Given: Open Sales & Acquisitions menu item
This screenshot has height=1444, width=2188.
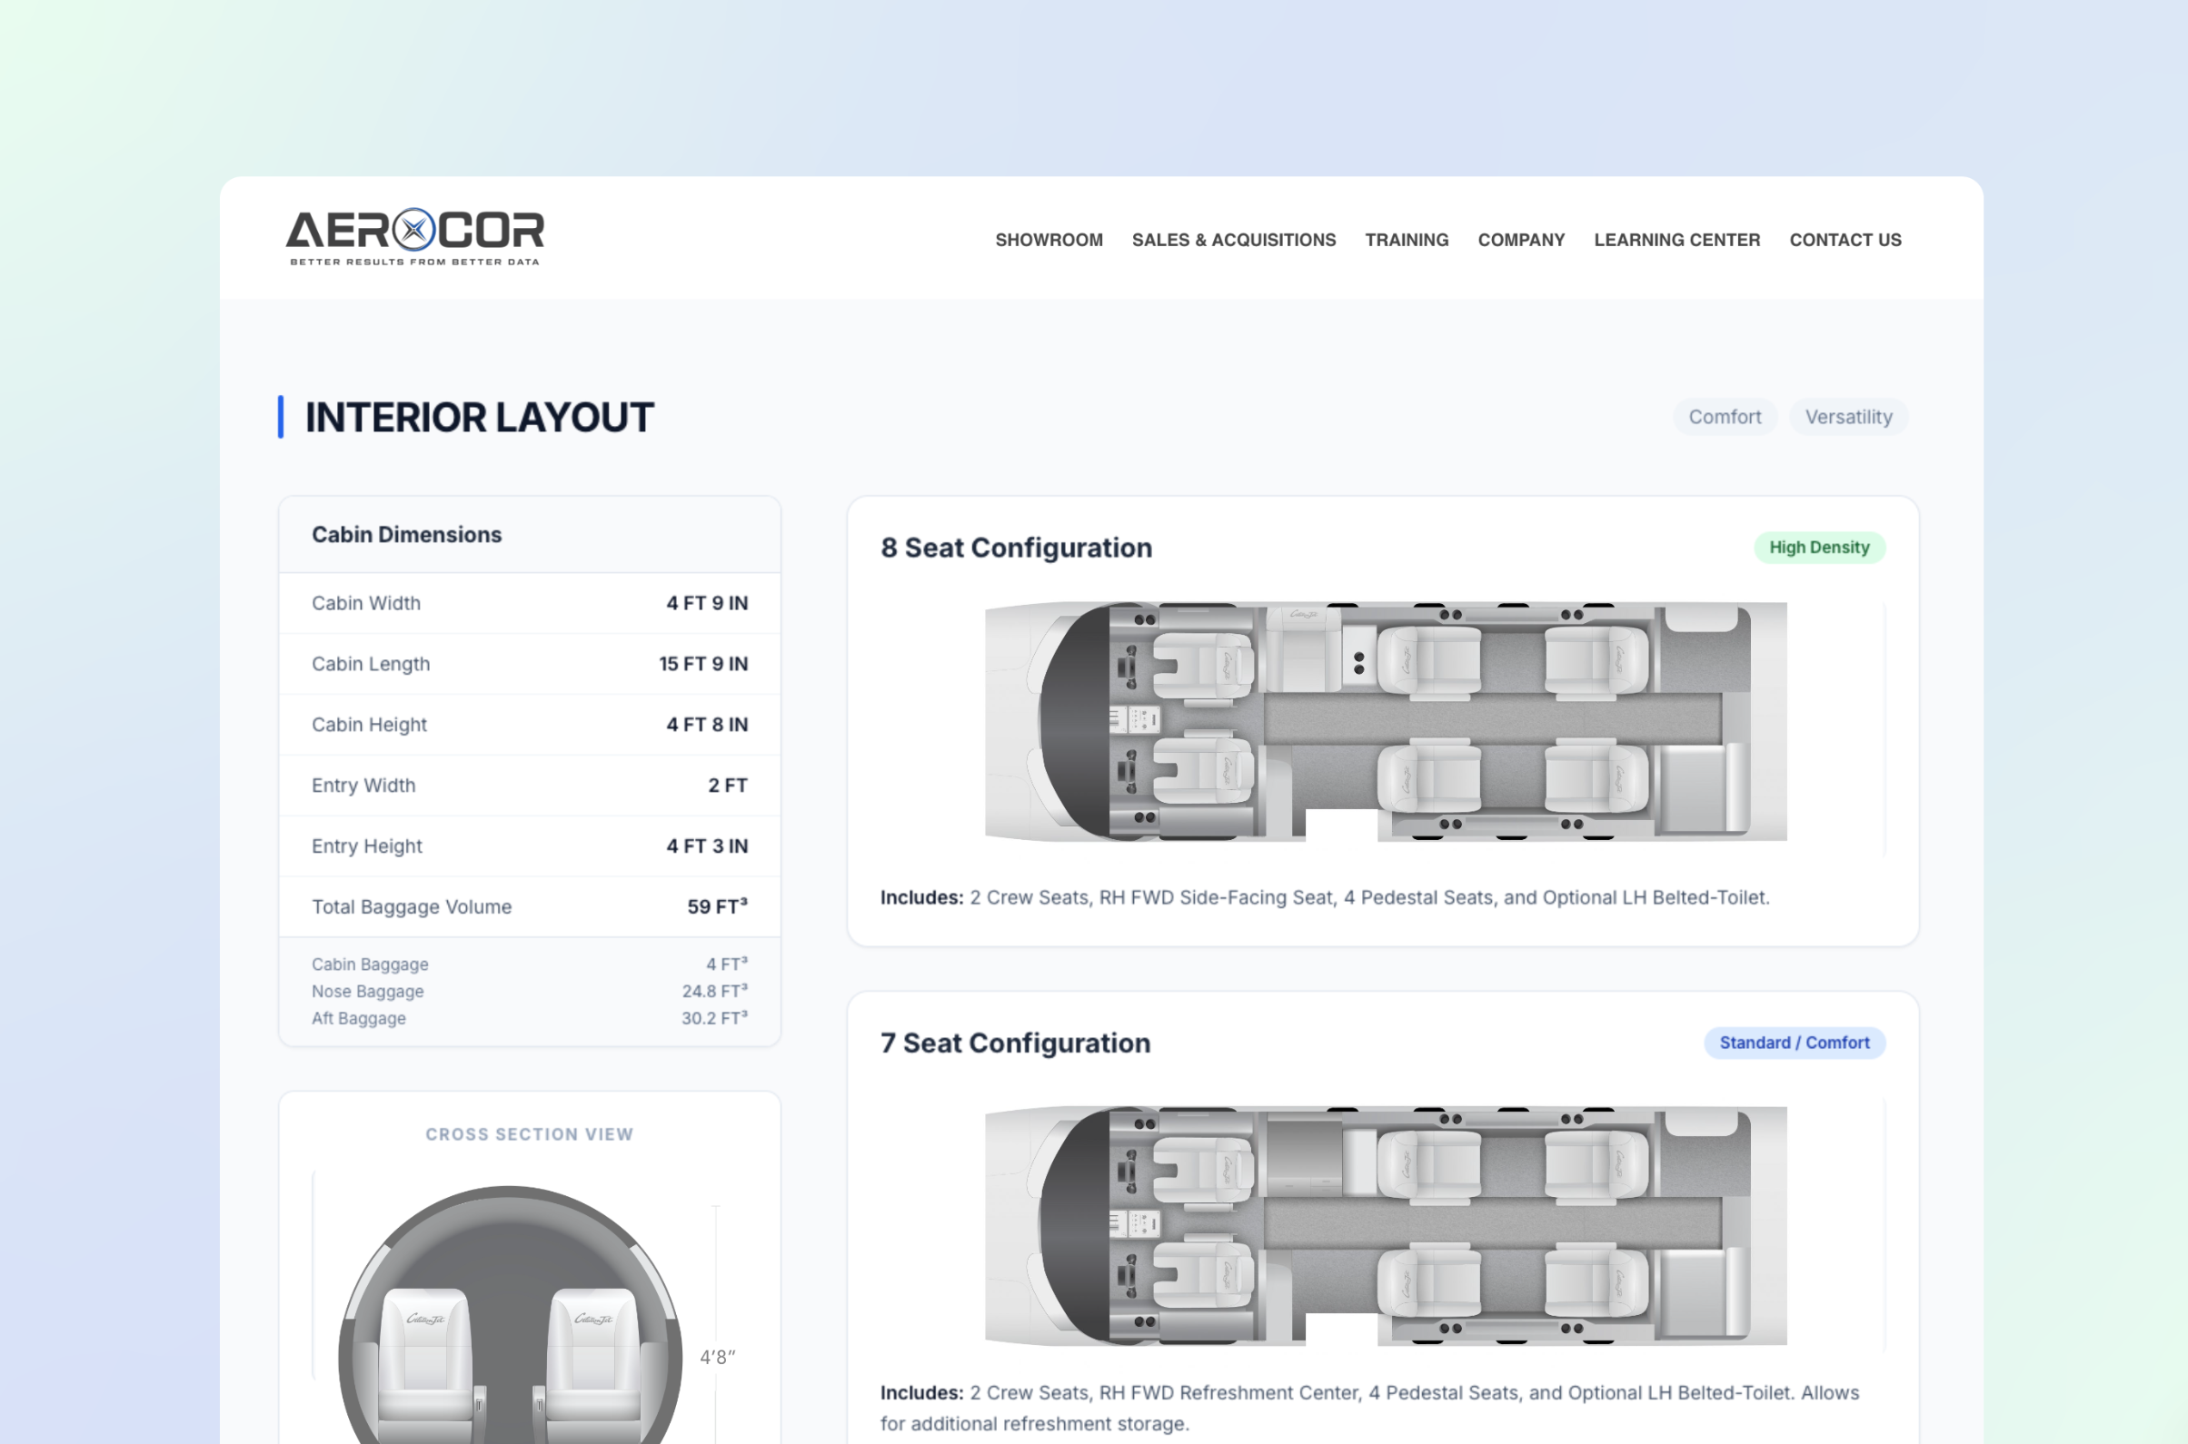Looking at the screenshot, I should click(x=1234, y=240).
